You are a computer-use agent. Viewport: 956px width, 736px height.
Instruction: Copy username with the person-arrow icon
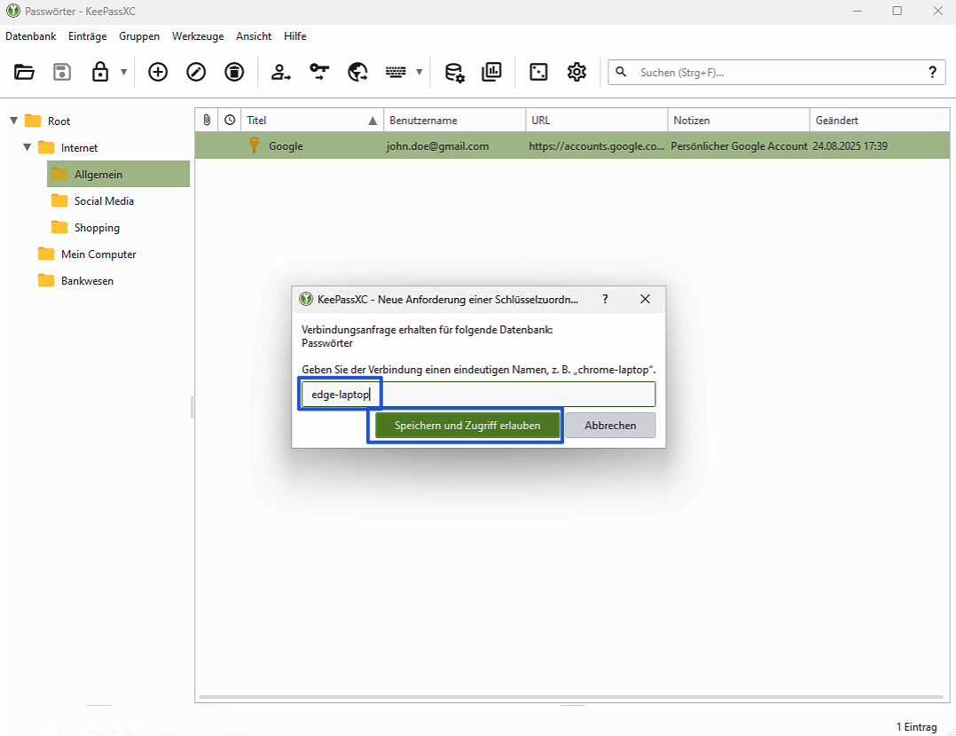point(281,73)
